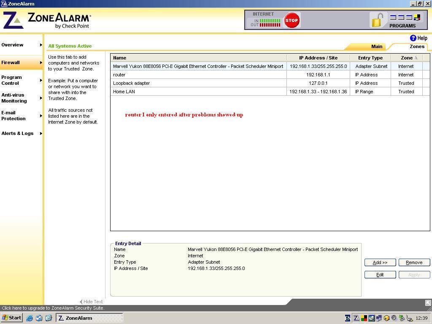Viewport: 432px width, 324px height.
Task: Click Trusted zone cell of Home LAN
Action: (406, 92)
